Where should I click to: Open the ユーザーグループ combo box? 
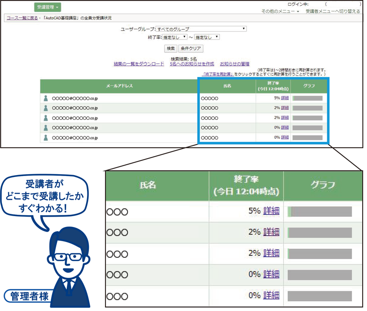click(201, 29)
